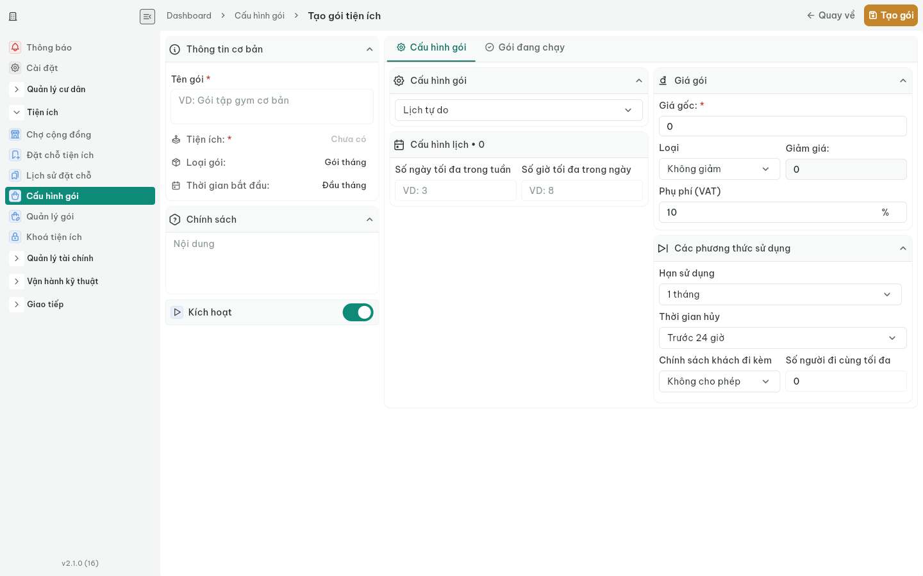Screen dimensions: 923x576
Task: Open Thông báo bell icon
Action: [15, 47]
